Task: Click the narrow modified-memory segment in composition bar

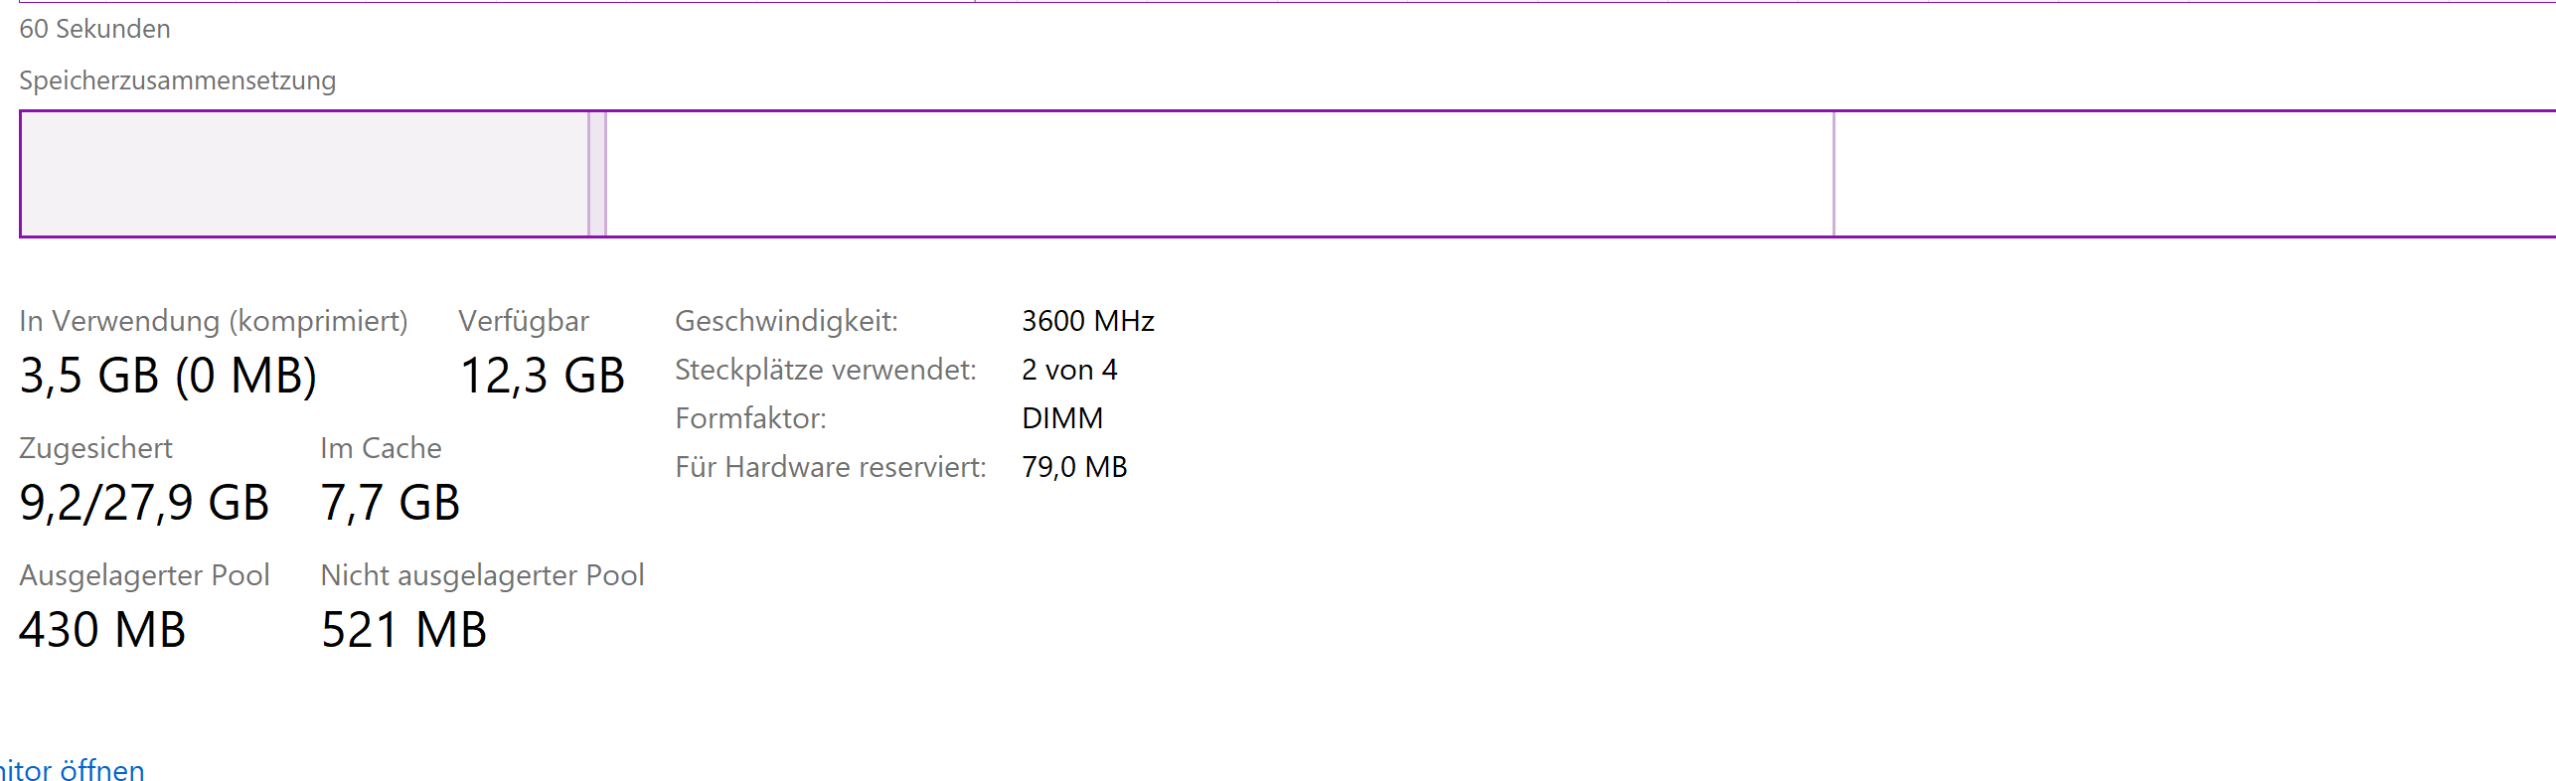Action: [597, 174]
